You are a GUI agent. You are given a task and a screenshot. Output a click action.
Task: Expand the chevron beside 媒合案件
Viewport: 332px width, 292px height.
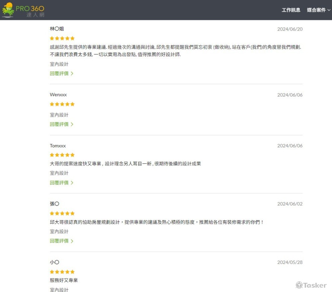[x=329, y=10]
